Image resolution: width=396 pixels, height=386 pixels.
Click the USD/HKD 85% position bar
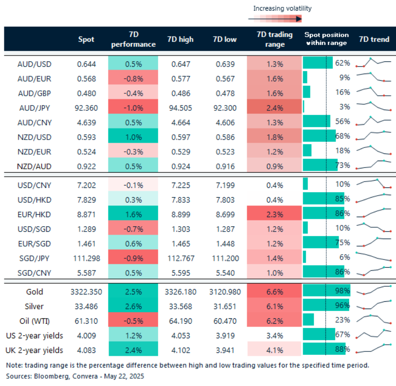[323, 198]
